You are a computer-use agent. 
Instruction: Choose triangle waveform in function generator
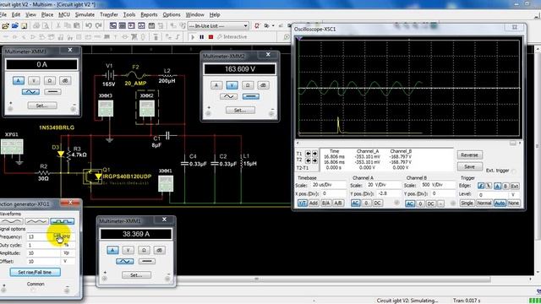point(36,221)
